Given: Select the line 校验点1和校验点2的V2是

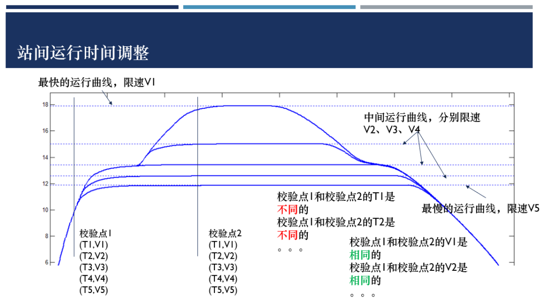Looking at the screenshot, I should 408,268.
